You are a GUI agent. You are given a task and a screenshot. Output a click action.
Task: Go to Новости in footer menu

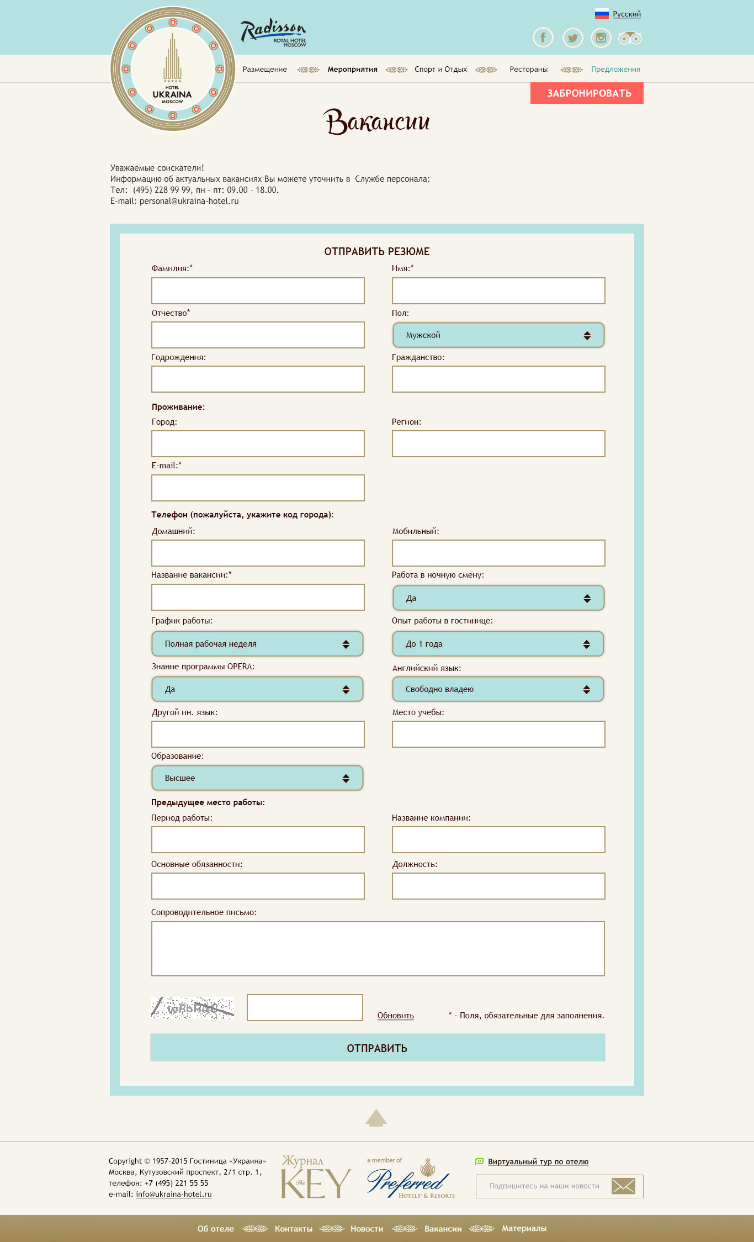[x=367, y=1229]
